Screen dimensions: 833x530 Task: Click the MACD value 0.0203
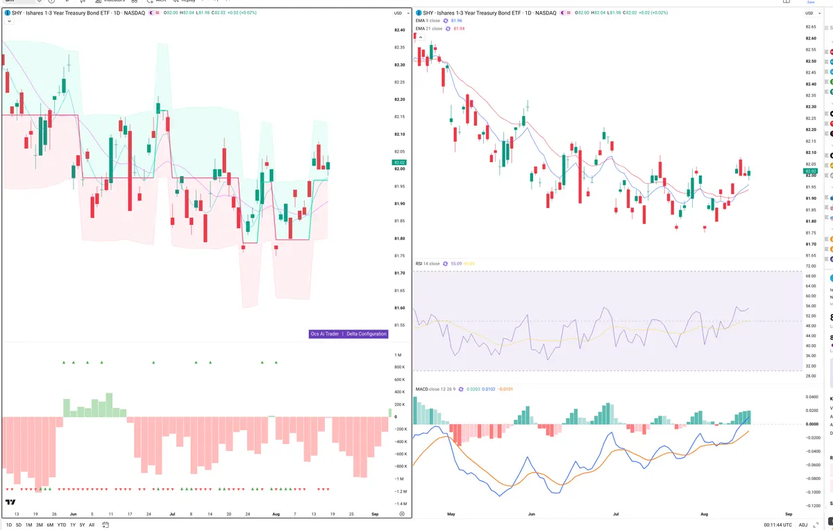pos(472,389)
